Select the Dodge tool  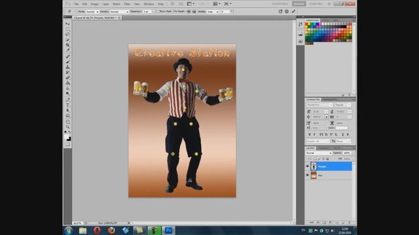tap(67, 93)
